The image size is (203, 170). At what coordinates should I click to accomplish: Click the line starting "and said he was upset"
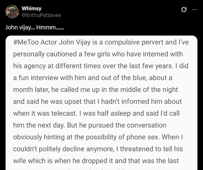97,101
